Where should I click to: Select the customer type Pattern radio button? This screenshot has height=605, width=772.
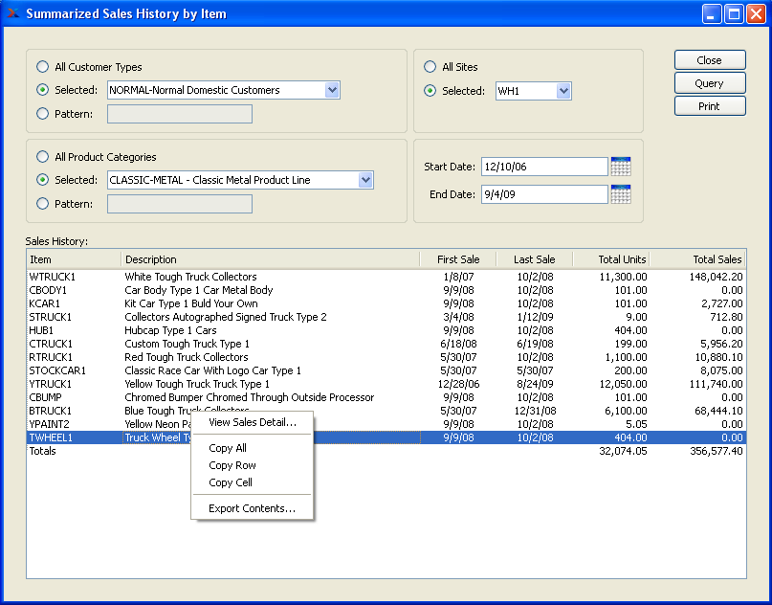click(42, 114)
